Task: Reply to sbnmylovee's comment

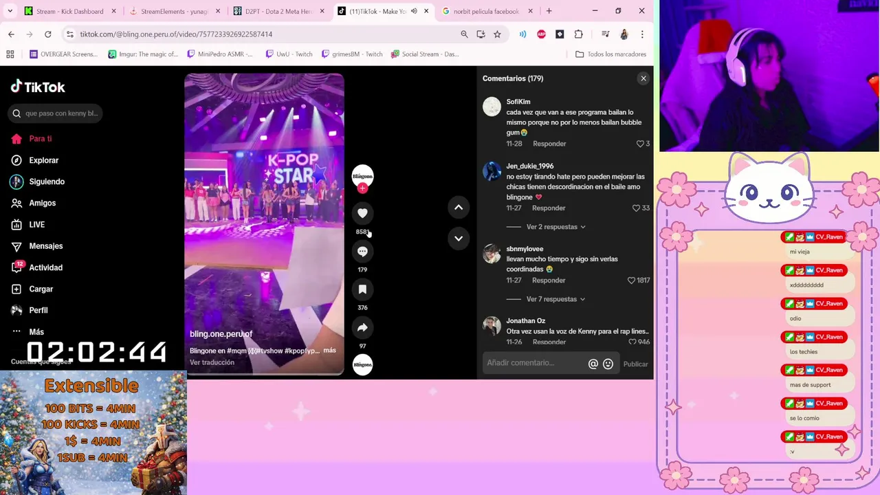Action: (549, 280)
